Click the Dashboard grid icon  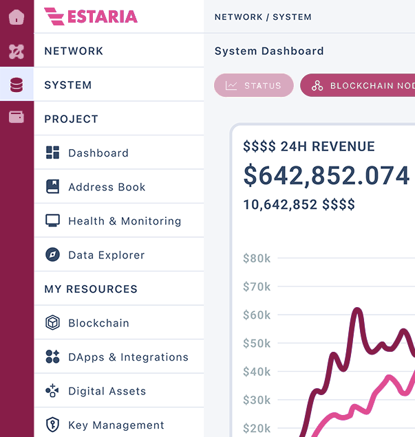pyautogui.click(x=52, y=153)
